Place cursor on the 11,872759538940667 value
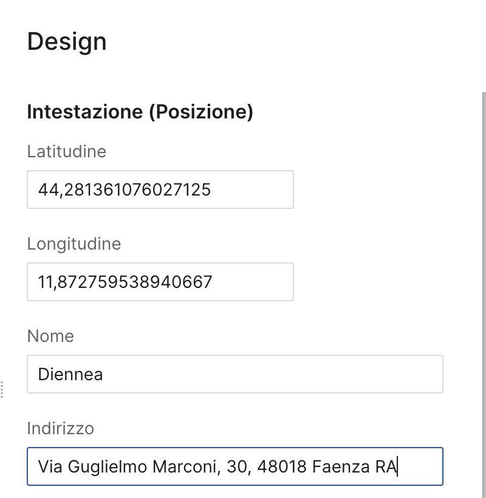Image resolution: width=486 pixels, height=498 pixels. coord(125,282)
